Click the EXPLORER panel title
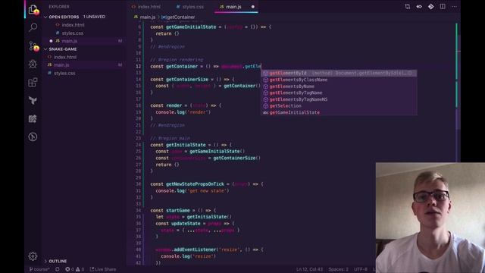Screen dimensions: 485x273 [x=59, y=7]
